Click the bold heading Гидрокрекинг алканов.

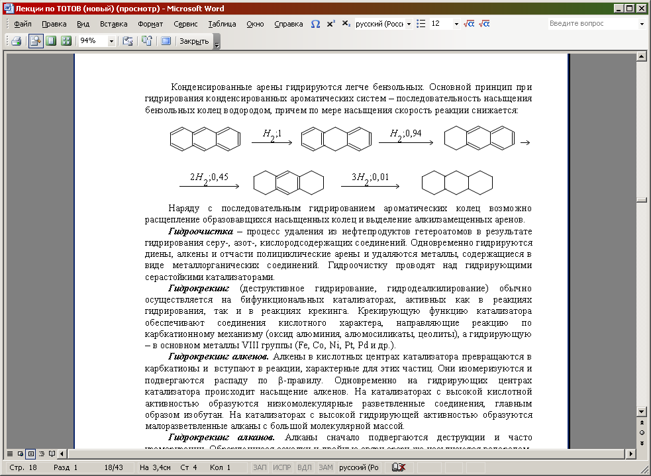(221, 437)
